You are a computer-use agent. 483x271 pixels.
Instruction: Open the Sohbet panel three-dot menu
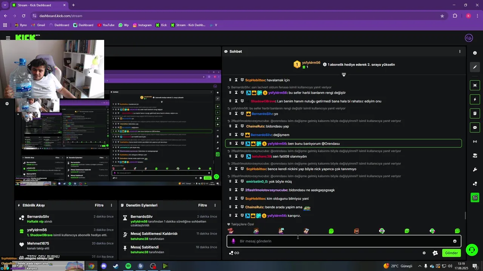point(460,52)
